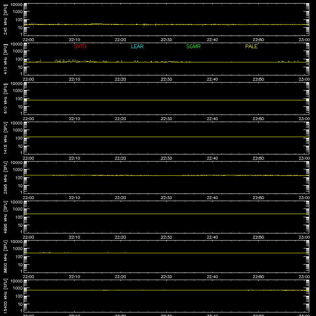Click the 22:00 tick under the 245 MHz plot

28,40
